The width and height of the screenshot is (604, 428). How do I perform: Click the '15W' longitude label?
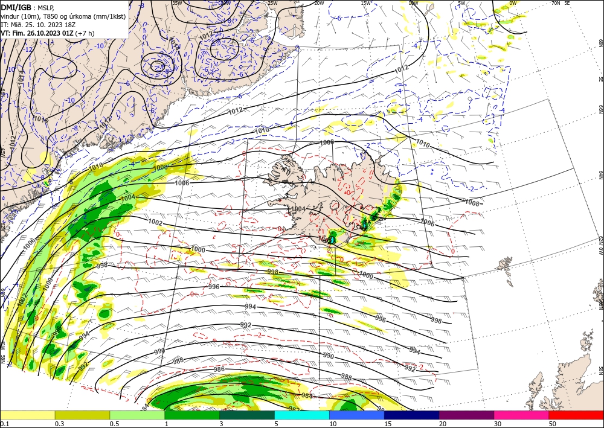point(366,3)
